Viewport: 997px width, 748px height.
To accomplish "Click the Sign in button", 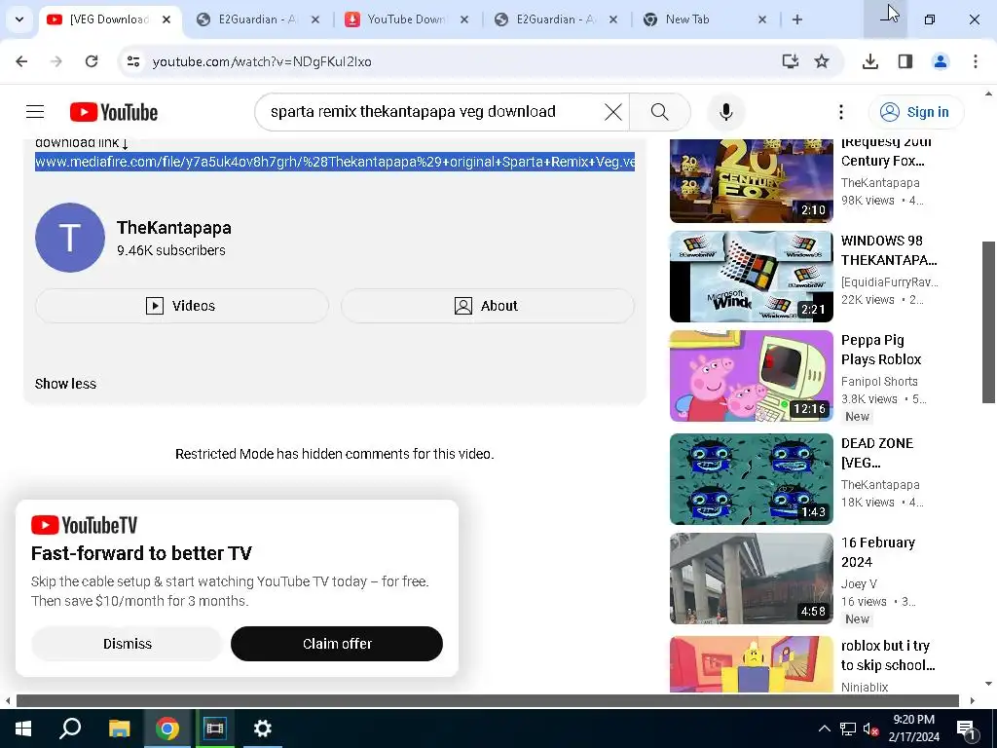I will click(x=915, y=112).
